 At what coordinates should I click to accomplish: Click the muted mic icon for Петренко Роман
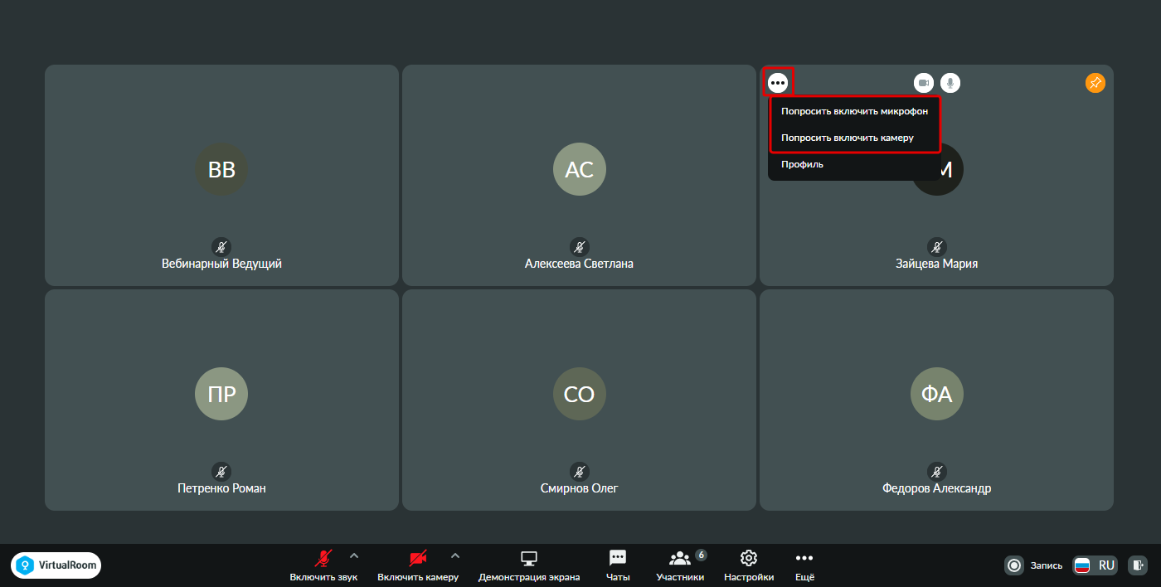[x=221, y=472]
